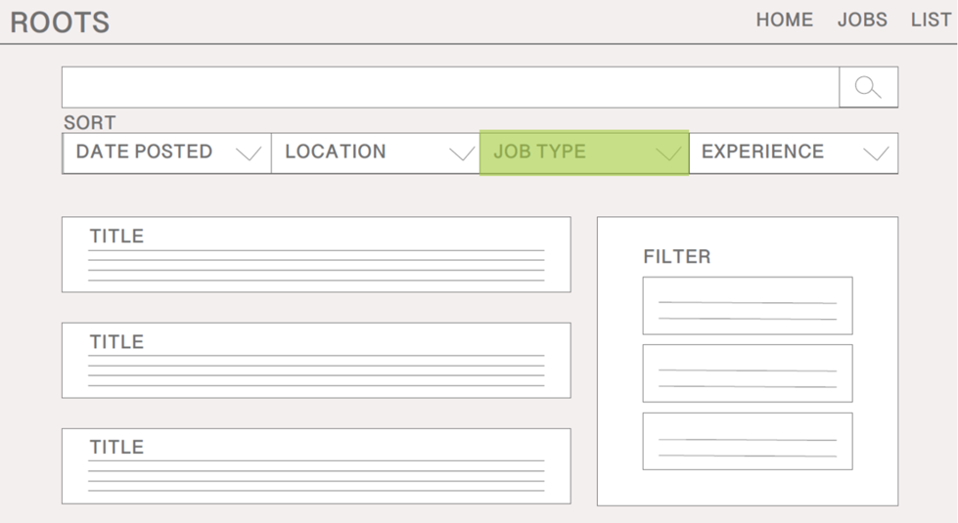Open the highlighted JOB TYPE dropdown
Image resolution: width=958 pixels, height=523 pixels.
(x=584, y=153)
